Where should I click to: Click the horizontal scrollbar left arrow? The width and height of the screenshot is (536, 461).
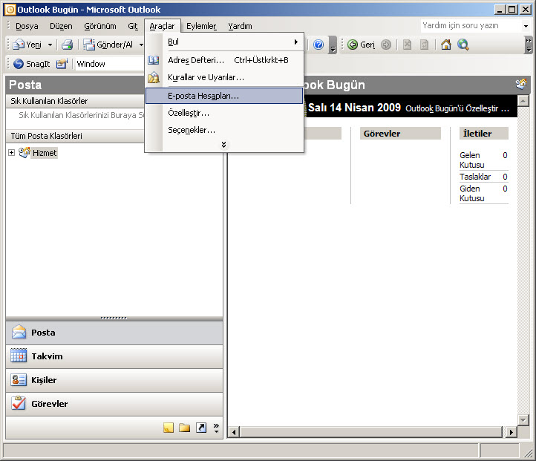pos(234,432)
